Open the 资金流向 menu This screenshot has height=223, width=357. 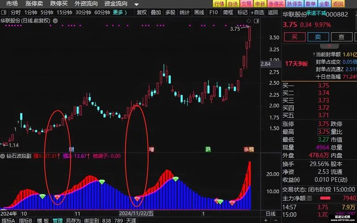click(x=116, y=4)
